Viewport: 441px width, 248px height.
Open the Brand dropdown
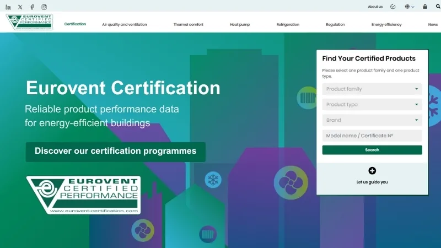coord(372,120)
